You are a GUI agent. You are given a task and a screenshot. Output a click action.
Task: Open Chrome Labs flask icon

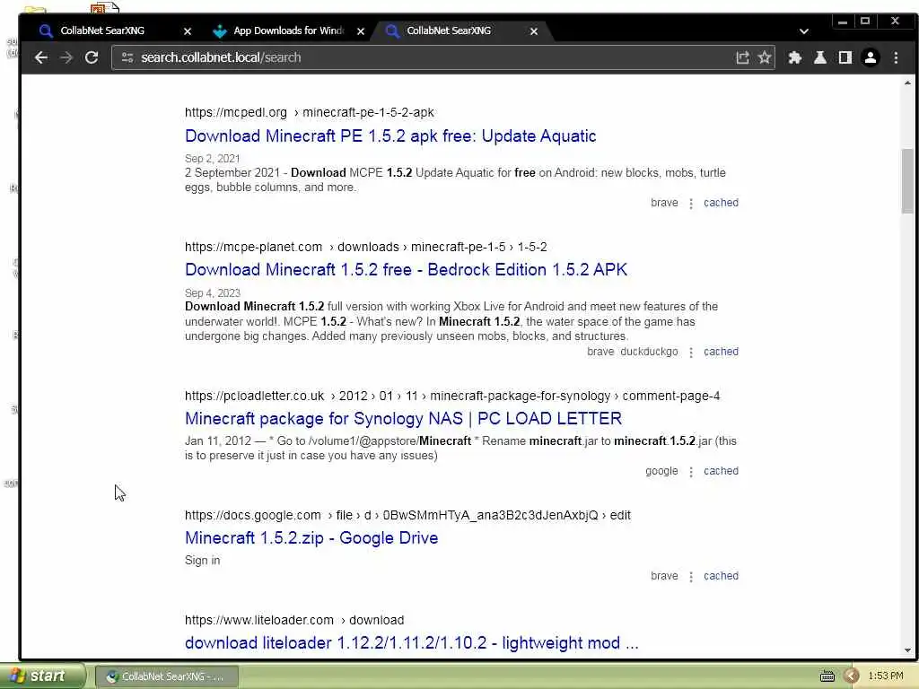820,57
